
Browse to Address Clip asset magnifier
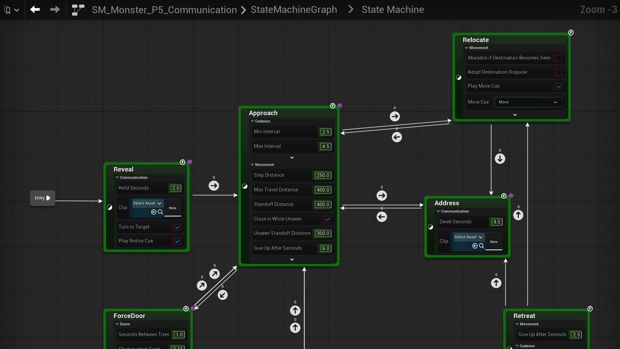[481, 246]
